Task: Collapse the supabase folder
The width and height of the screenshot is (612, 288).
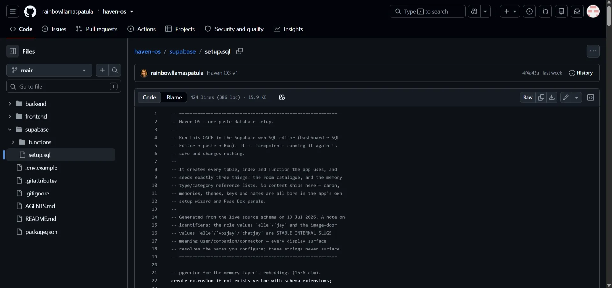Action: (x=10, y=129)
